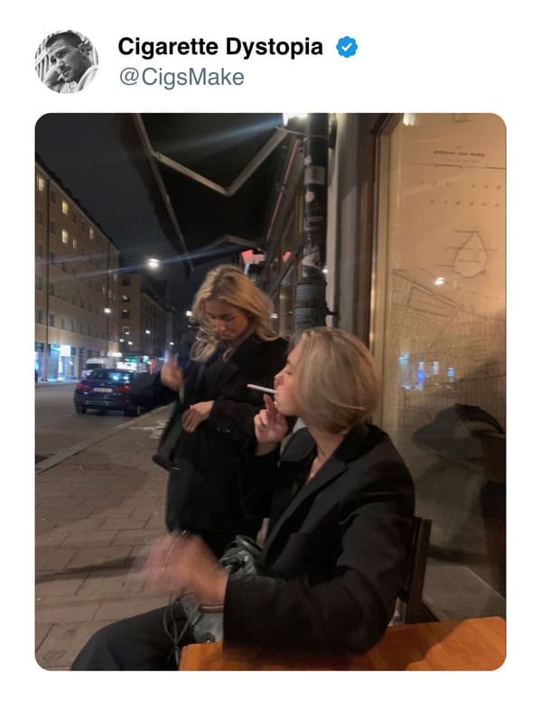Viewport: 541px width, 701px height.
Task: Click the blue verified checkmark badge
Action: [347, 47]
